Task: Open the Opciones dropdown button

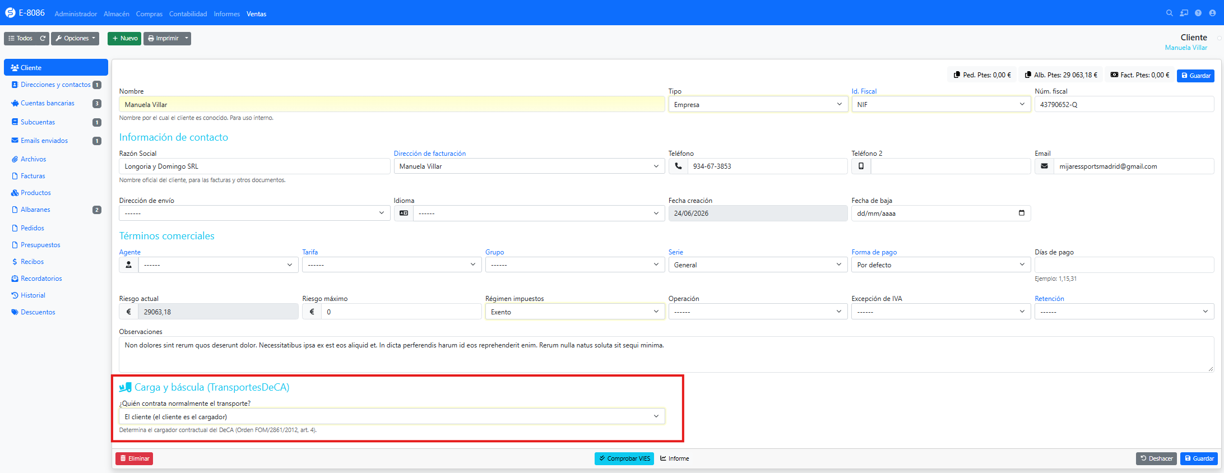Action: 75,38
